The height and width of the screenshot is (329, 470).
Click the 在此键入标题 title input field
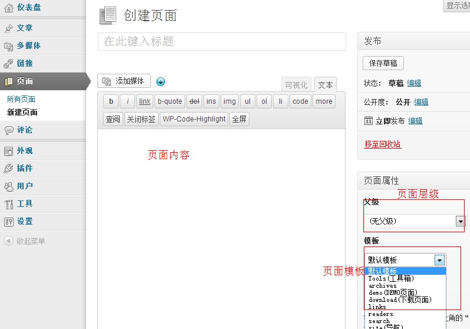pos(222,42)
